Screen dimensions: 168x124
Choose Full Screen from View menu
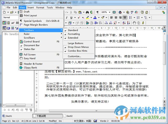click(x=41, y=55)
